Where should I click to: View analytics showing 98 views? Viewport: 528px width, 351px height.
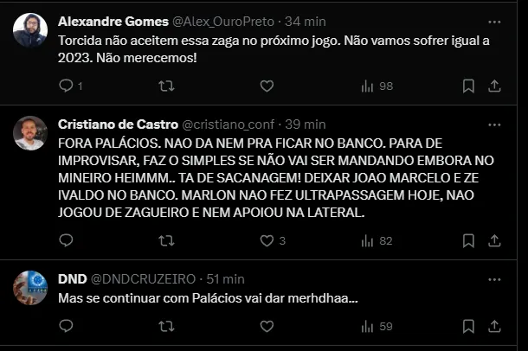coord(377,86)
